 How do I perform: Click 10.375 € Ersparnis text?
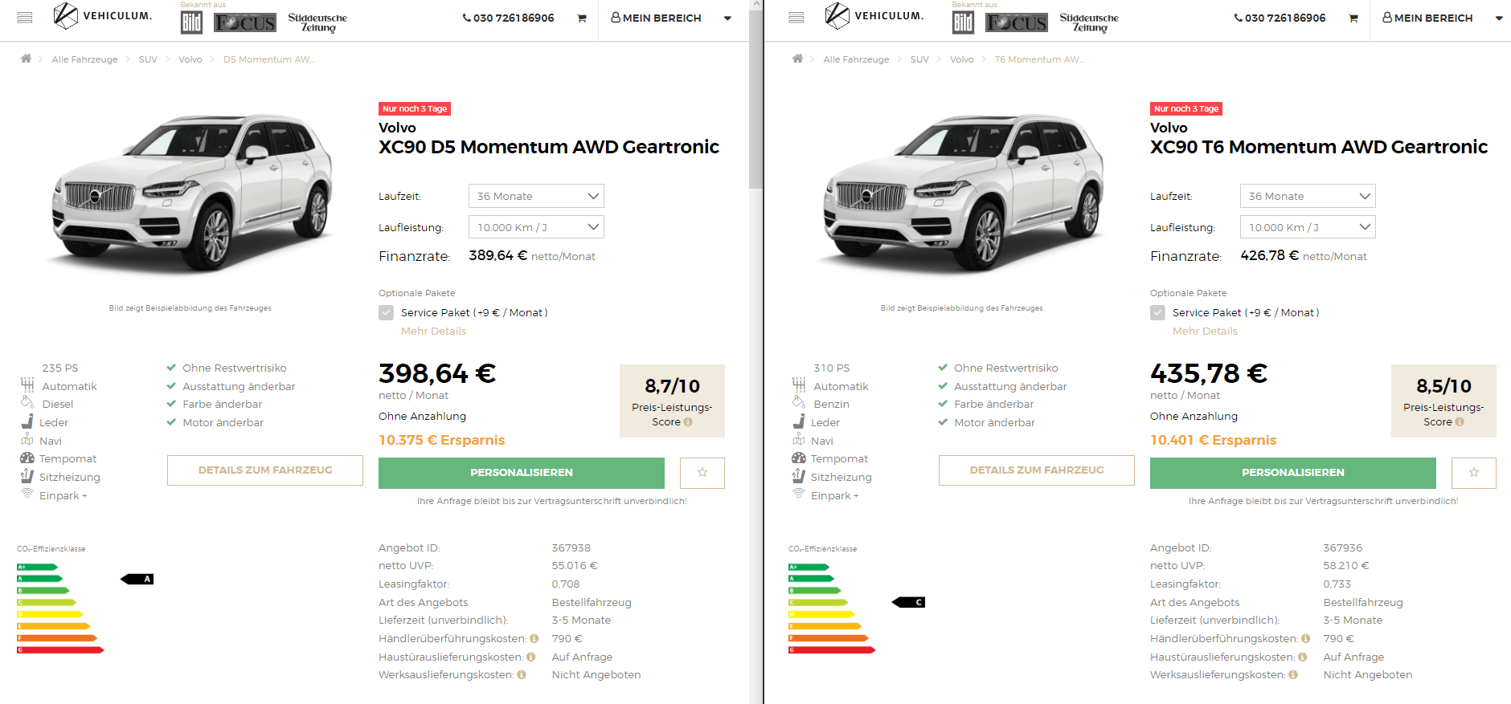pos(442,440)
